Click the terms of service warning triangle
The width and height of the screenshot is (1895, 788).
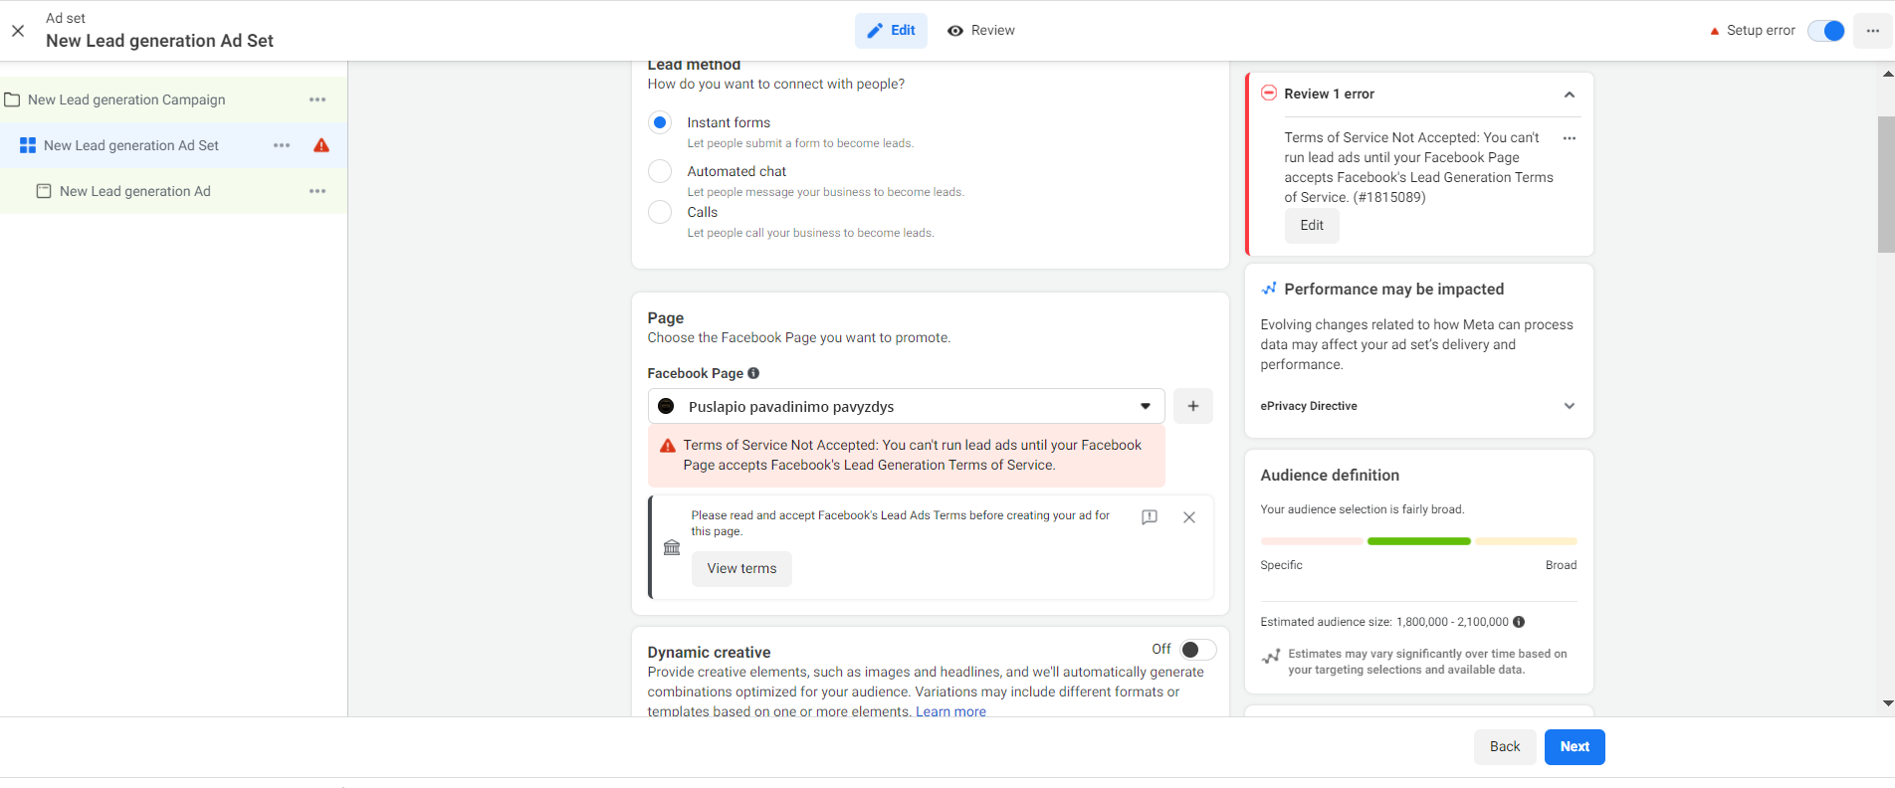tap(668, 446)
